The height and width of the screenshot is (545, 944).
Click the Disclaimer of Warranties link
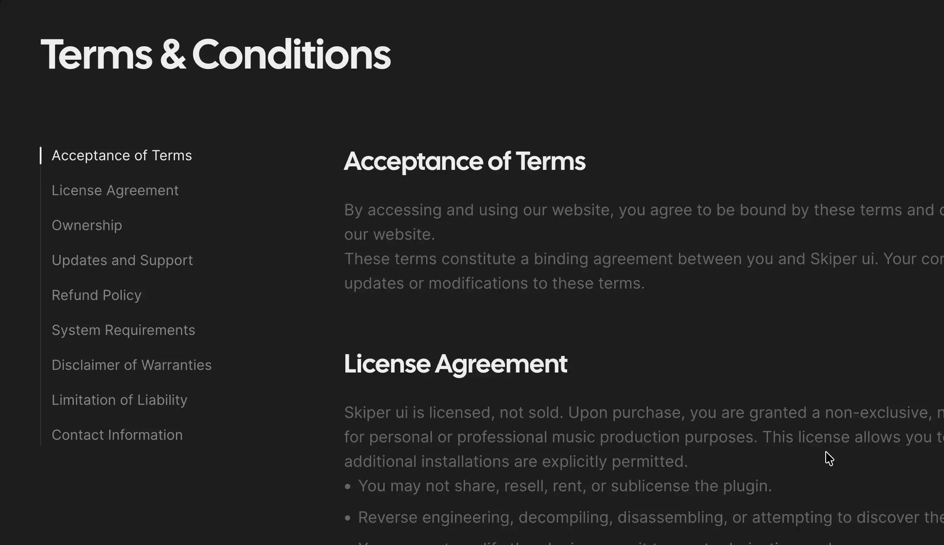click(131, 365)
